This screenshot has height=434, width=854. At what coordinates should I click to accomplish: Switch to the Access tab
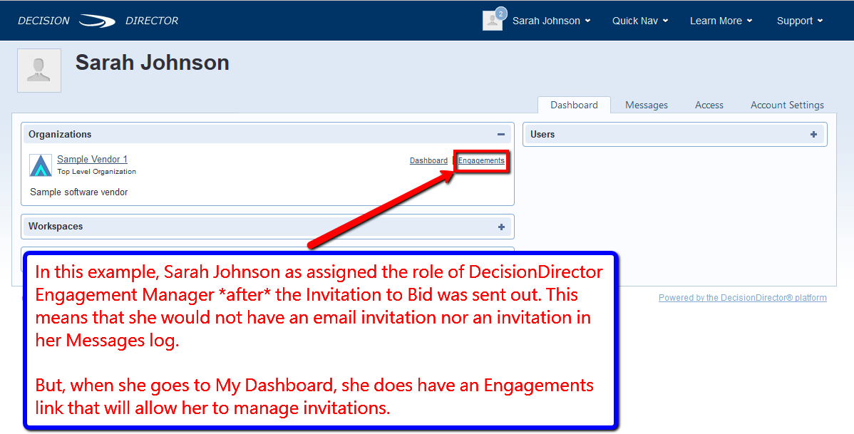[709, 105]
